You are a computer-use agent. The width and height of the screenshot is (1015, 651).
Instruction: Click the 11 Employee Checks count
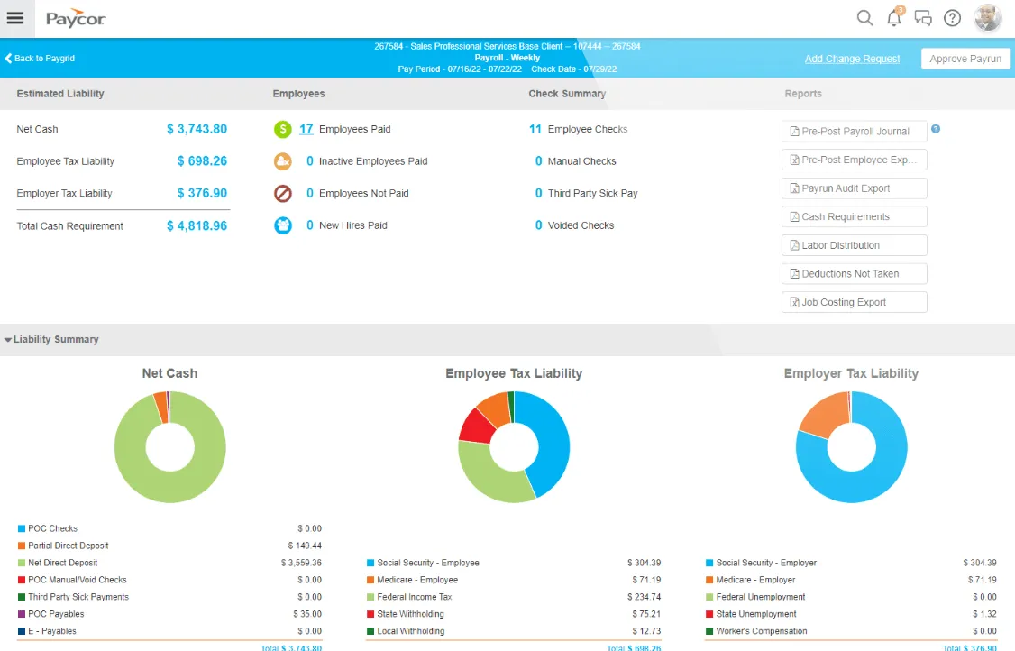click(x=535, y=129)
